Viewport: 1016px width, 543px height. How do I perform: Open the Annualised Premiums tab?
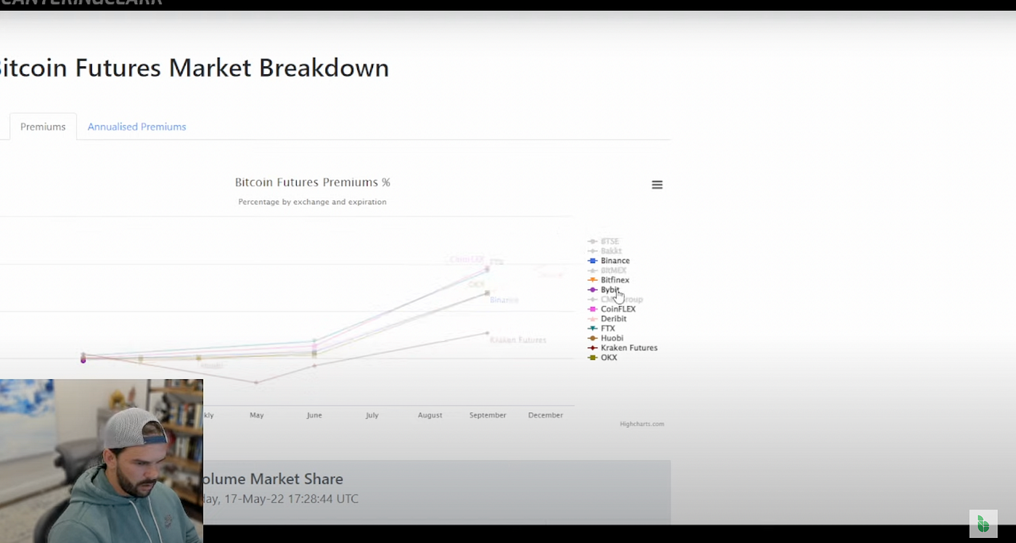[136, 126]
